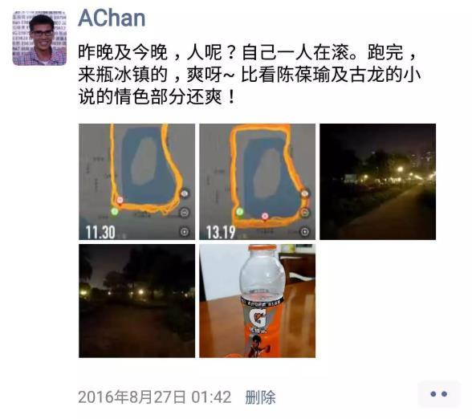Screen dimensions: 472x419
Task: Open the two-dot comment menu button
Action: [x=439, y=394]
